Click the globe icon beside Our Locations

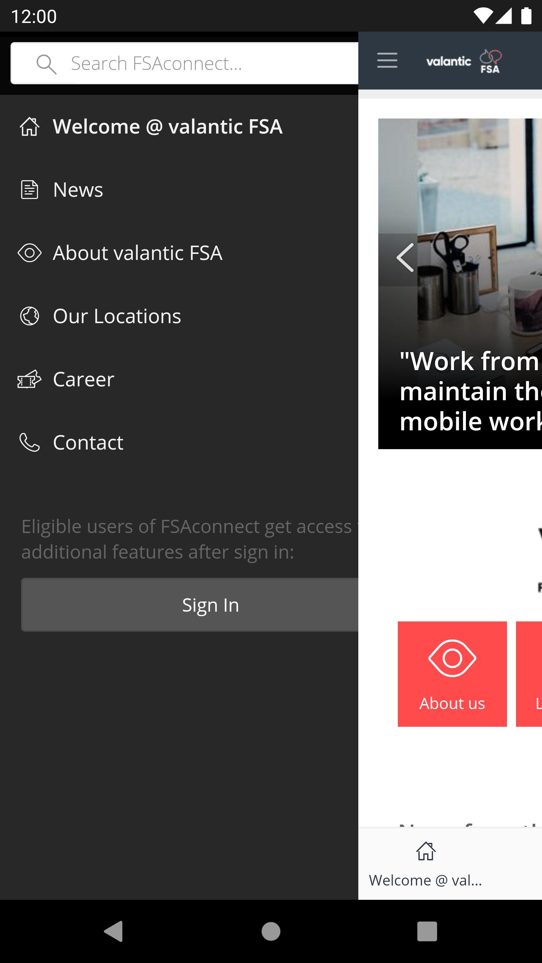coord(29,316)
